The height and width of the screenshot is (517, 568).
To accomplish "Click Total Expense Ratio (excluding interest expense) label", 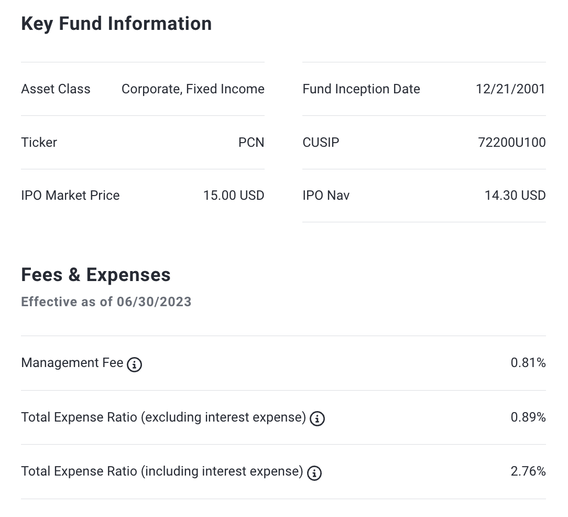I will tap(163, 417).
